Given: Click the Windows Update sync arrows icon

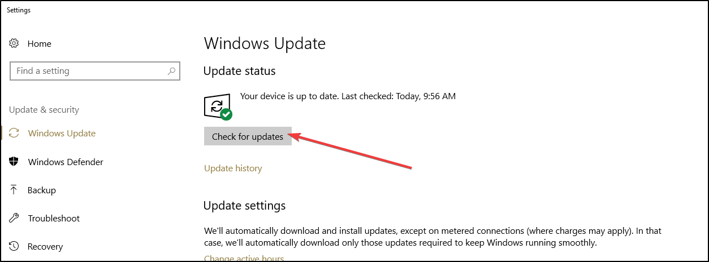Looking at the screenshot, I should point(15,134).
